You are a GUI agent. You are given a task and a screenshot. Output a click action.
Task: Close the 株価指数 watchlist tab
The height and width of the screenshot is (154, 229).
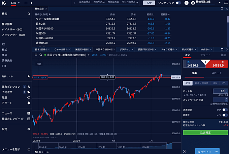pos(46,9)
